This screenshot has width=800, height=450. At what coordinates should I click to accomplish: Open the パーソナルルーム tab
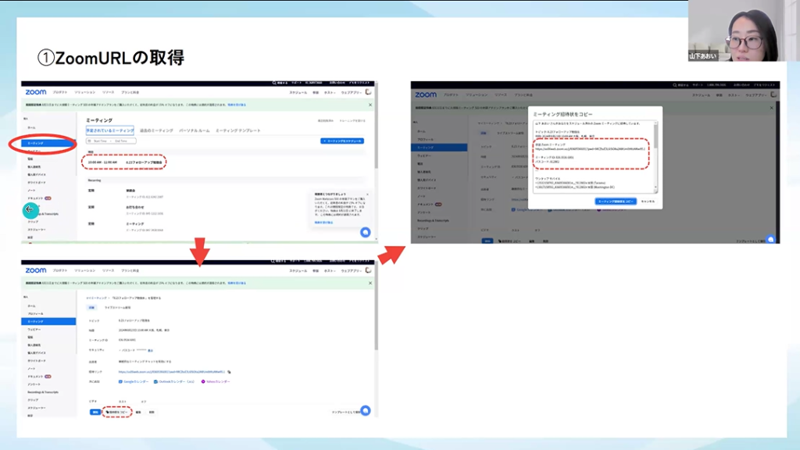pyautogui.click(x=195, y=130)
